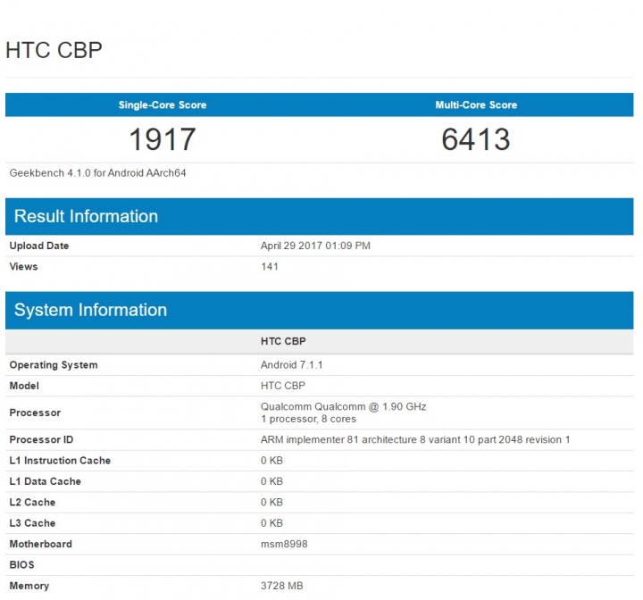Select Qualcomm Qualcomm @ 1.90 GHz text
Screen dimensions: 643x600
click(x=343, y=407)
